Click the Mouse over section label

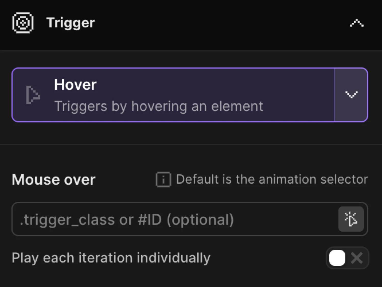pyautogui.click(x=53, y=179)
